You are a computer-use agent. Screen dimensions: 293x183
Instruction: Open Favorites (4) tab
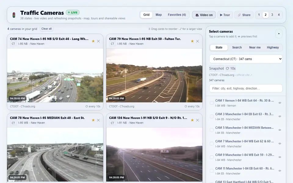tap(177, 15)
